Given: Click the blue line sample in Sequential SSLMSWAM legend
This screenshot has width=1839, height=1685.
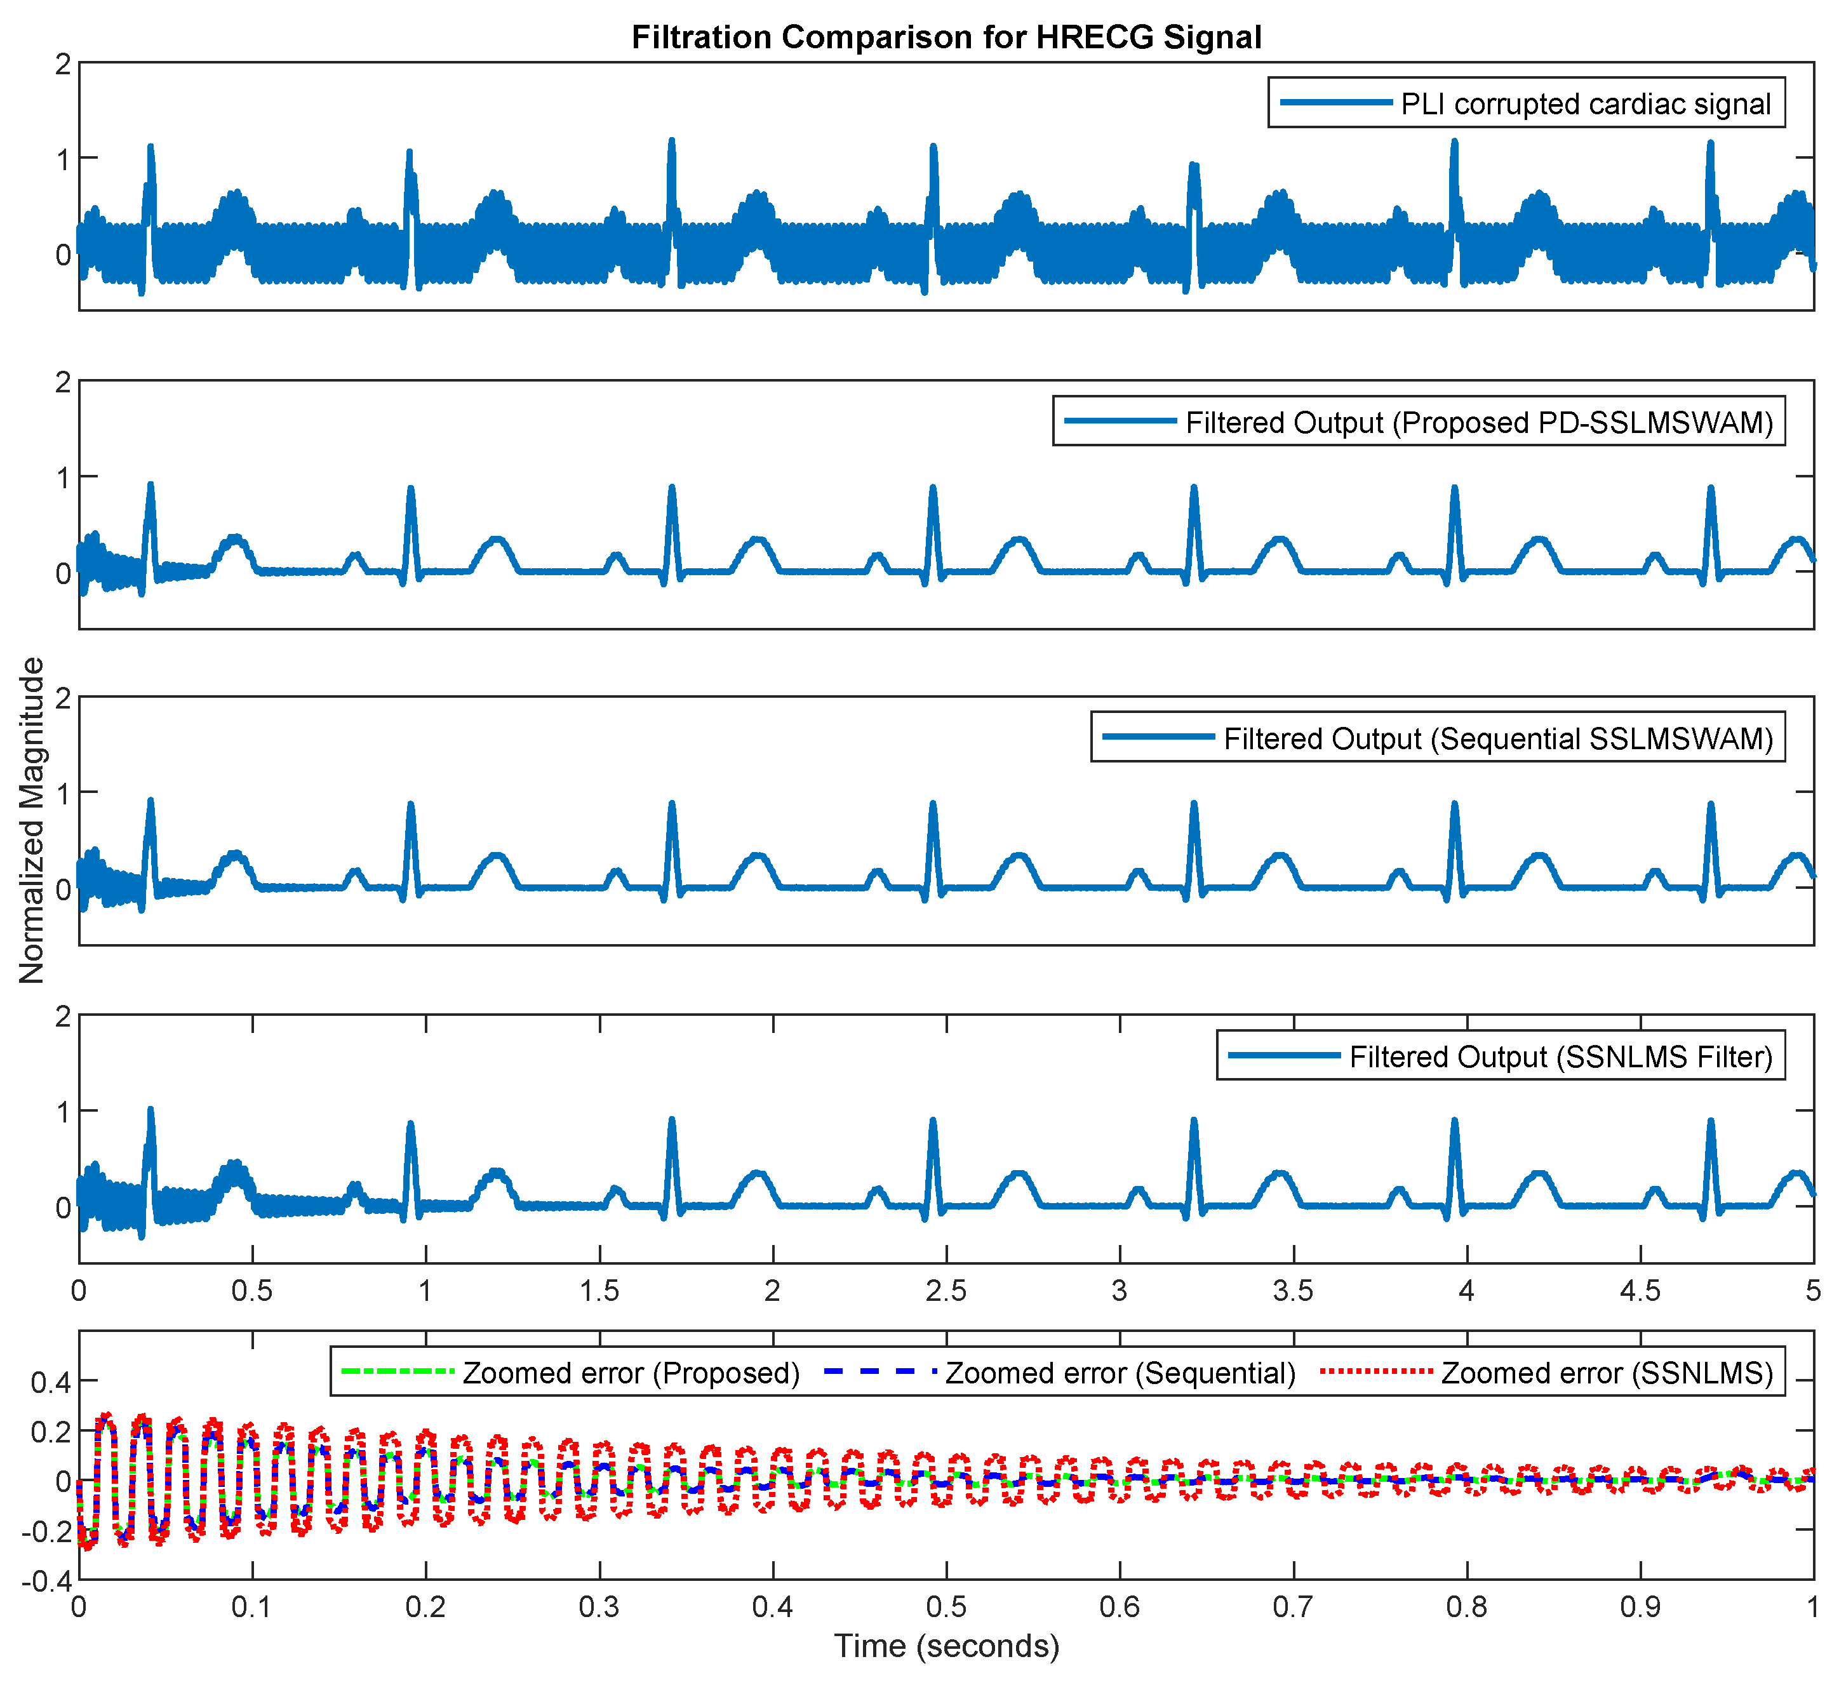Looking at the screenshot, I should [x=1158, y=736].
